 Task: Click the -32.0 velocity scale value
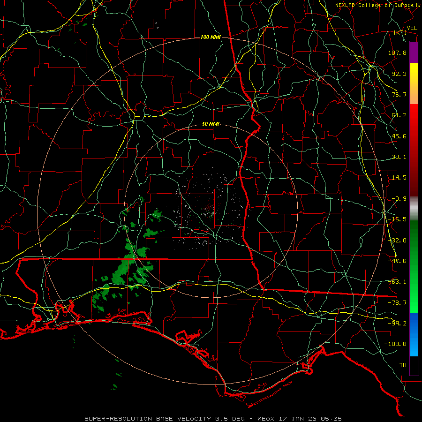pos(397,241)
